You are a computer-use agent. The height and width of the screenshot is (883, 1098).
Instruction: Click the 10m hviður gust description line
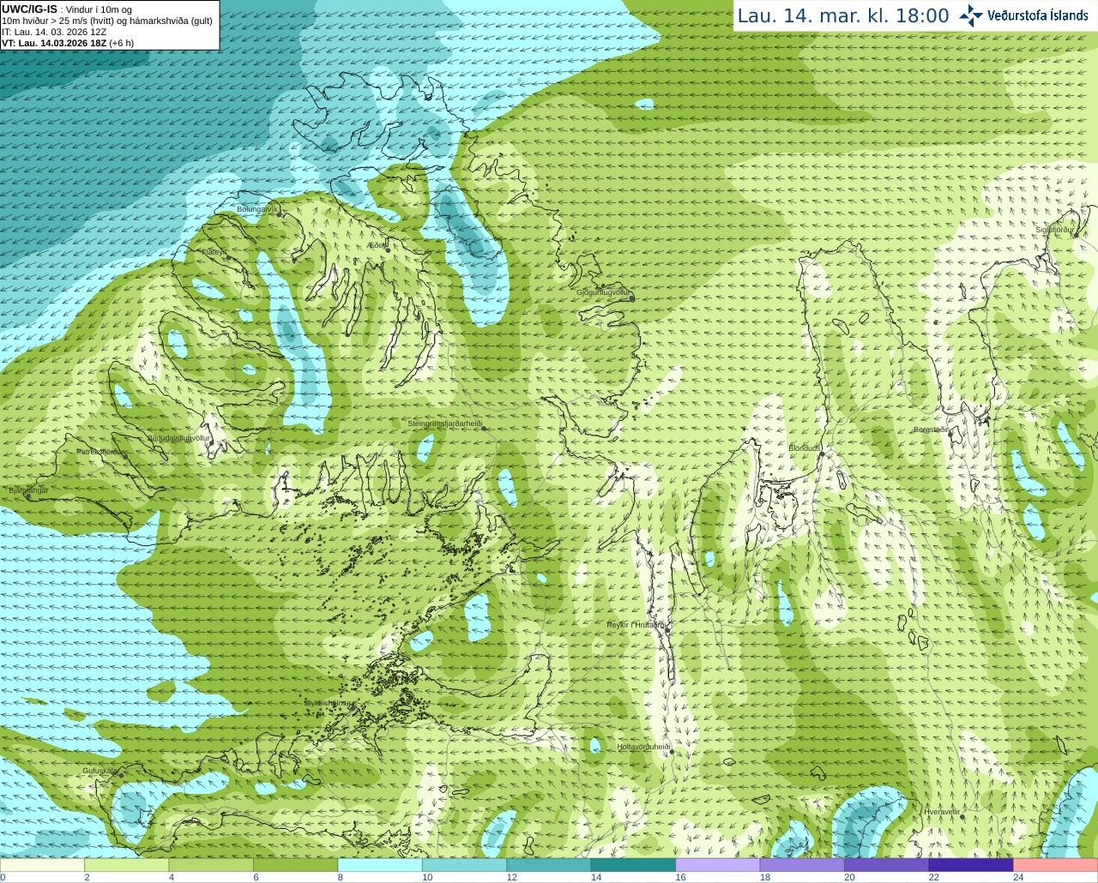pos(107,21)
